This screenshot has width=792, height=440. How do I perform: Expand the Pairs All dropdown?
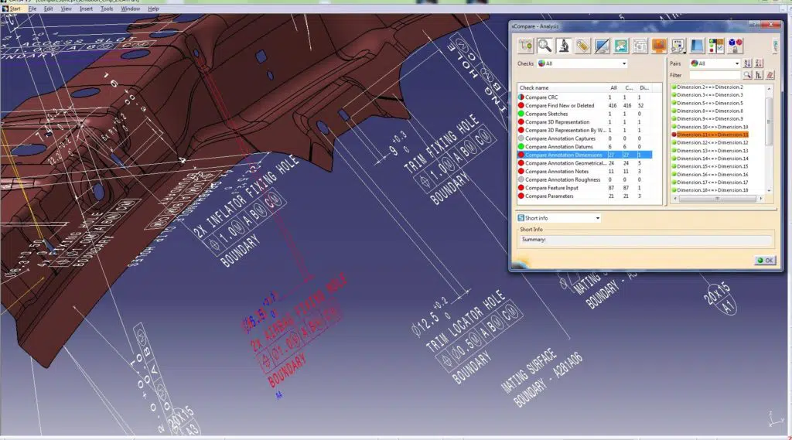[715, 63]
